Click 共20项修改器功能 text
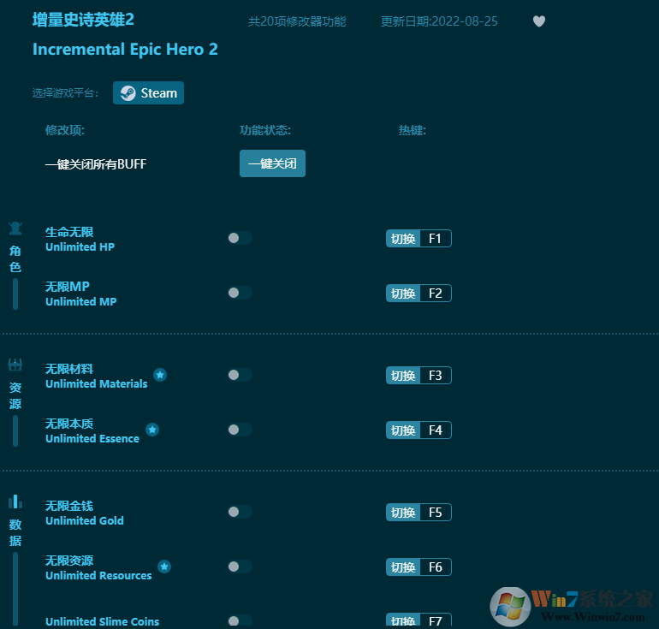 (297, 21)
